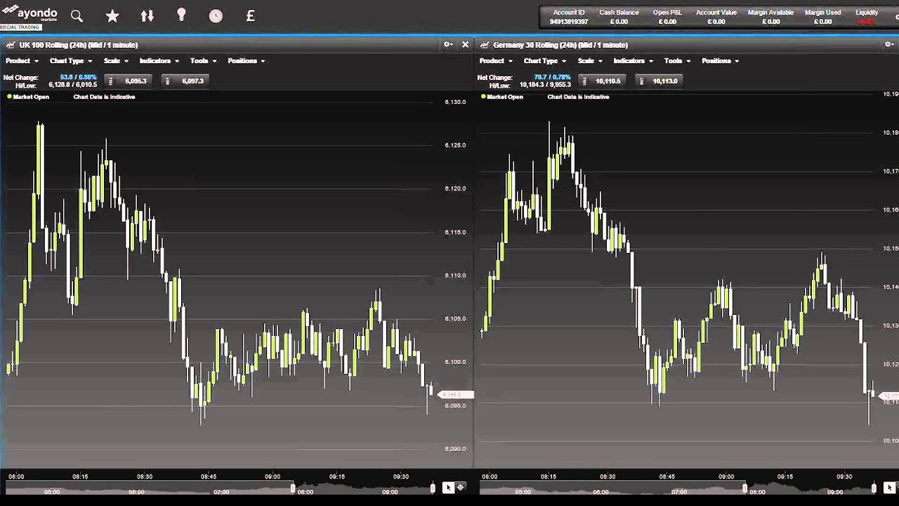
Task: Click Germany 30 Market Open status
Action: [502, 97]
